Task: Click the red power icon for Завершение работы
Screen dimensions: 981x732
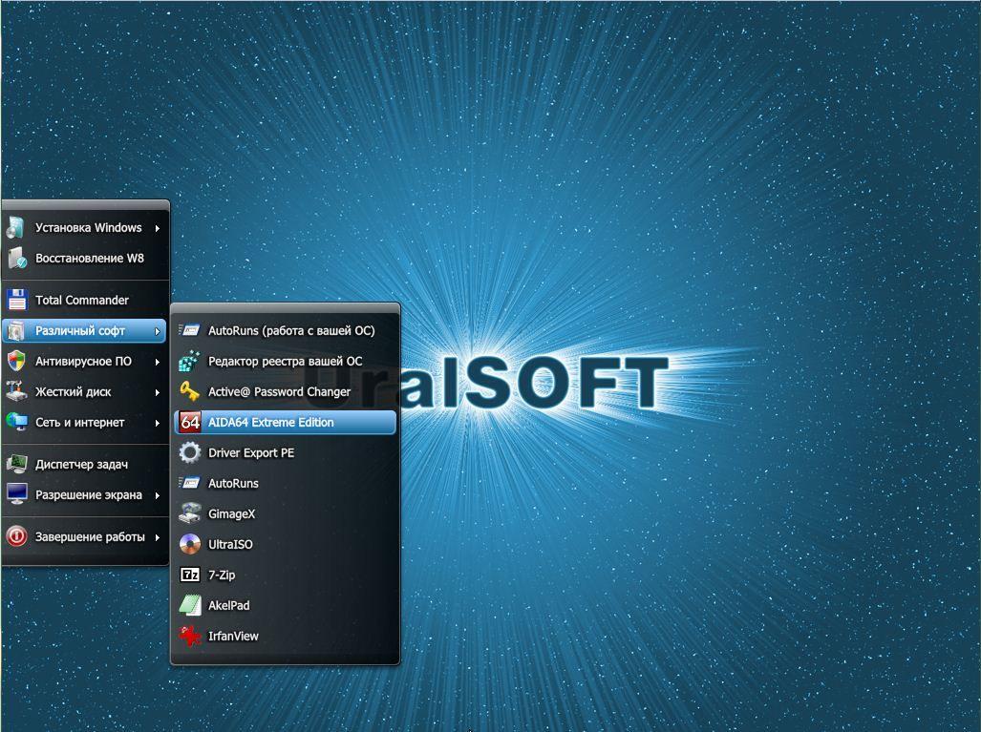Action: (x=16, y=536)
